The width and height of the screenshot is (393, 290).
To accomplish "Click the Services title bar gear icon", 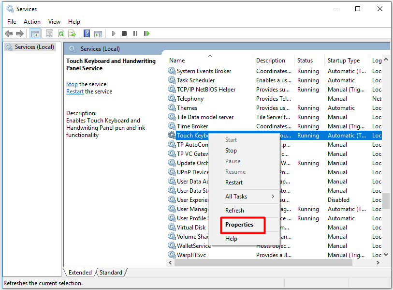I will pyautogui.click(x=10, y=9).
